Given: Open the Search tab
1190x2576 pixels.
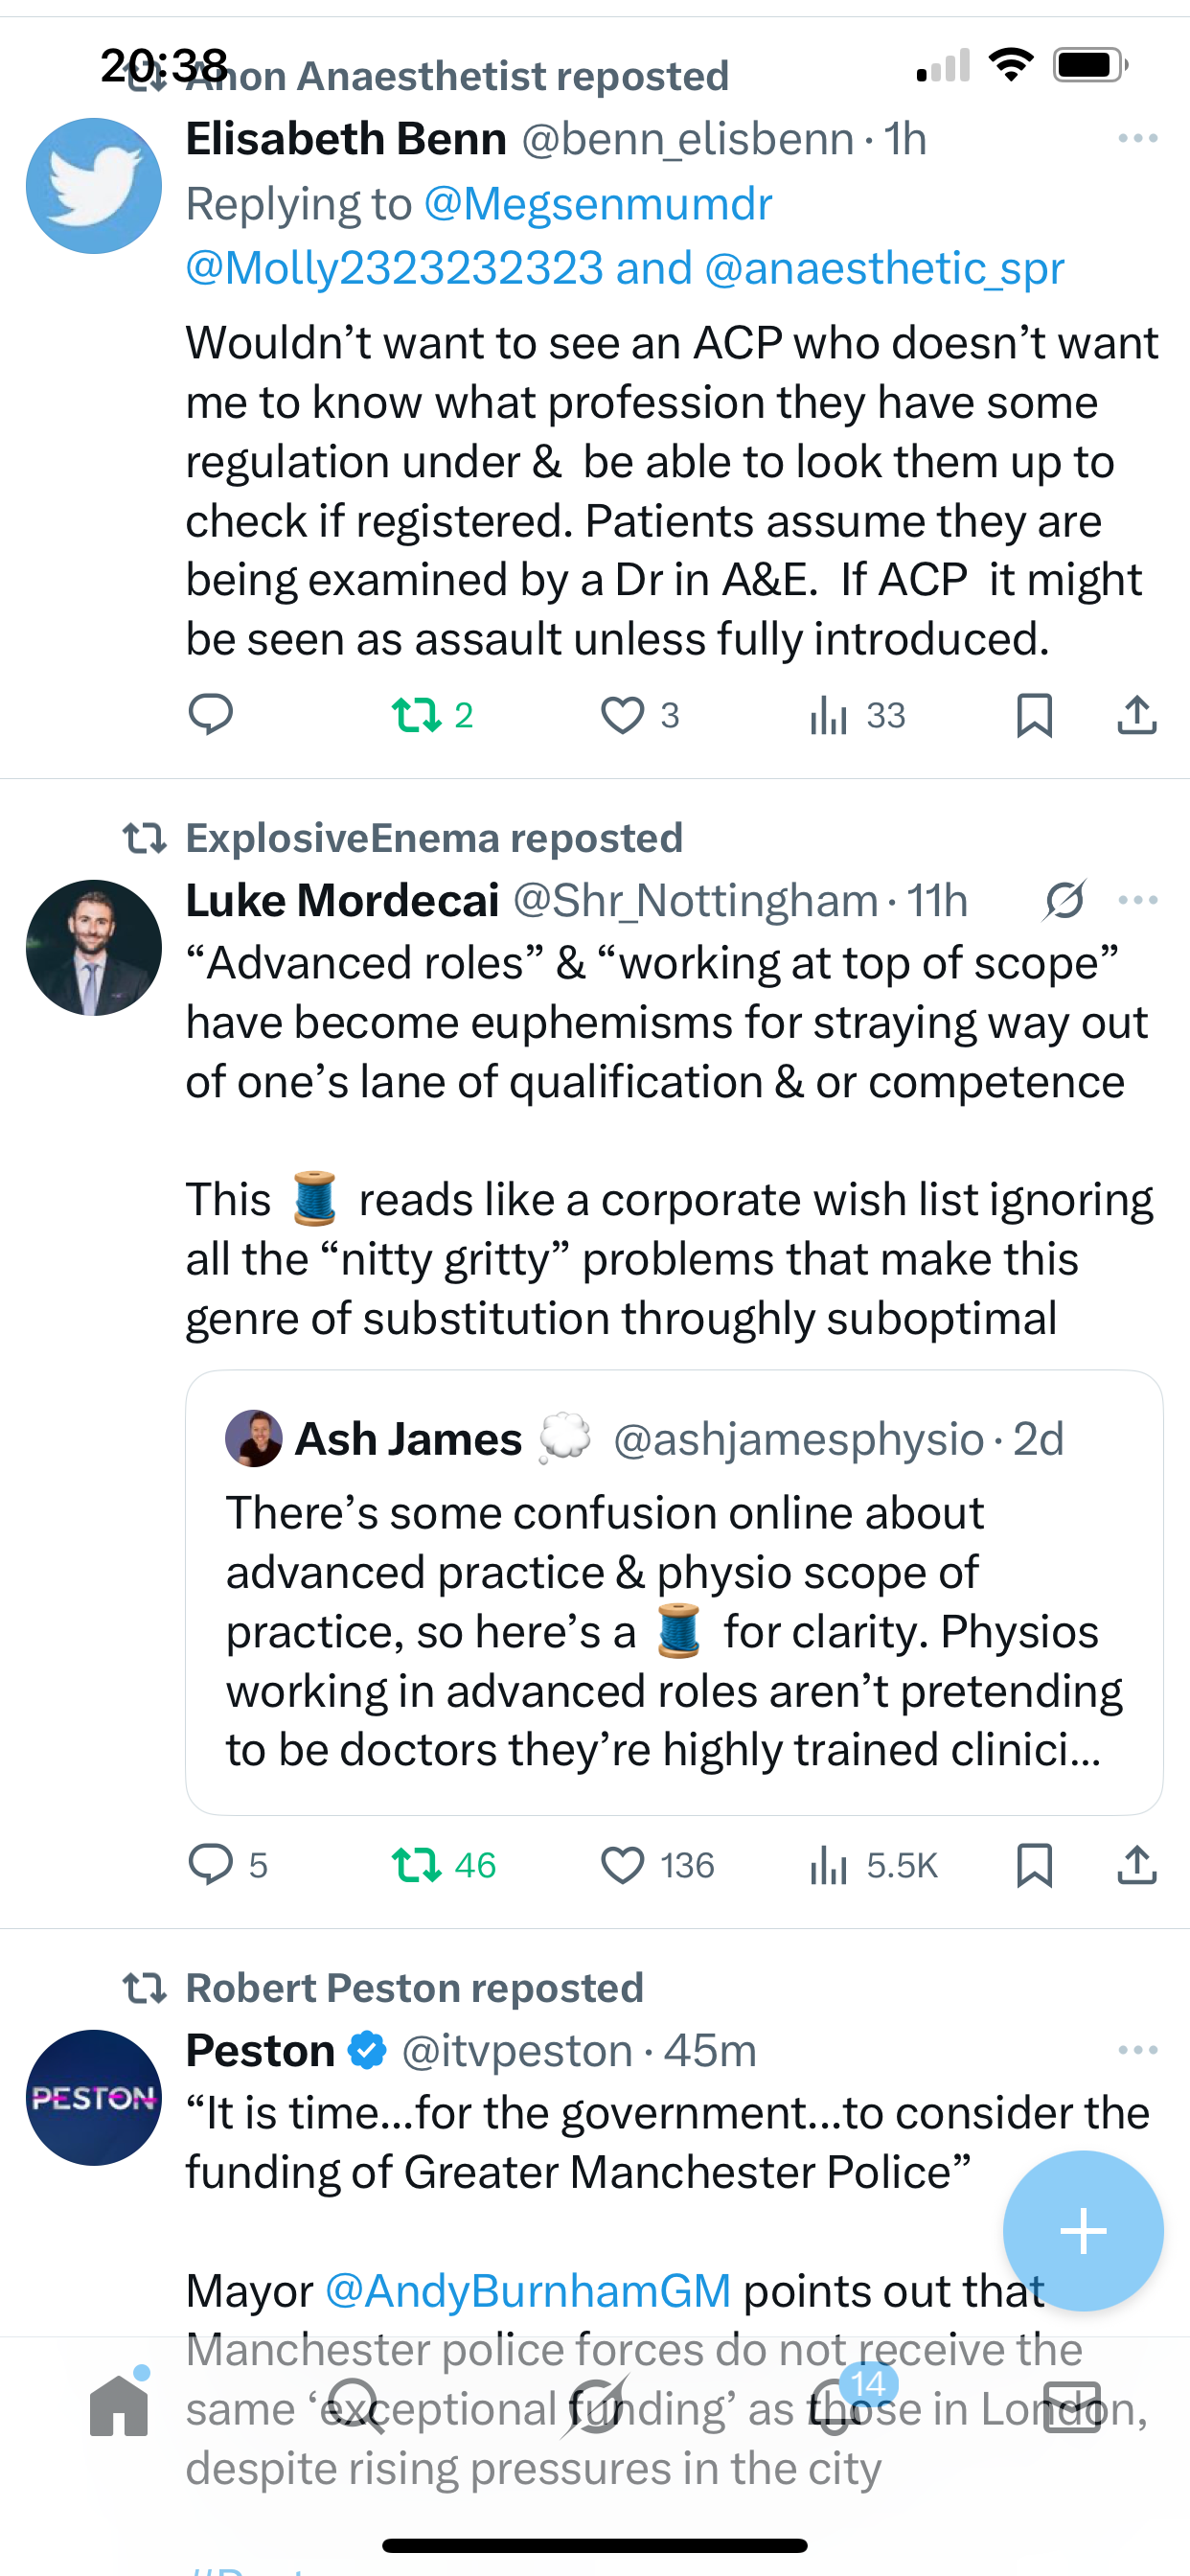Looking at the screenshot, I should click(x=356, y=2407).
